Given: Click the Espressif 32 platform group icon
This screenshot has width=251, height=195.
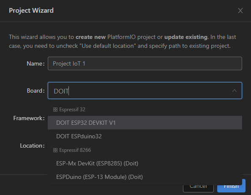Looking at the screenshot, I should pyautogui.click(x=55, y=110).
